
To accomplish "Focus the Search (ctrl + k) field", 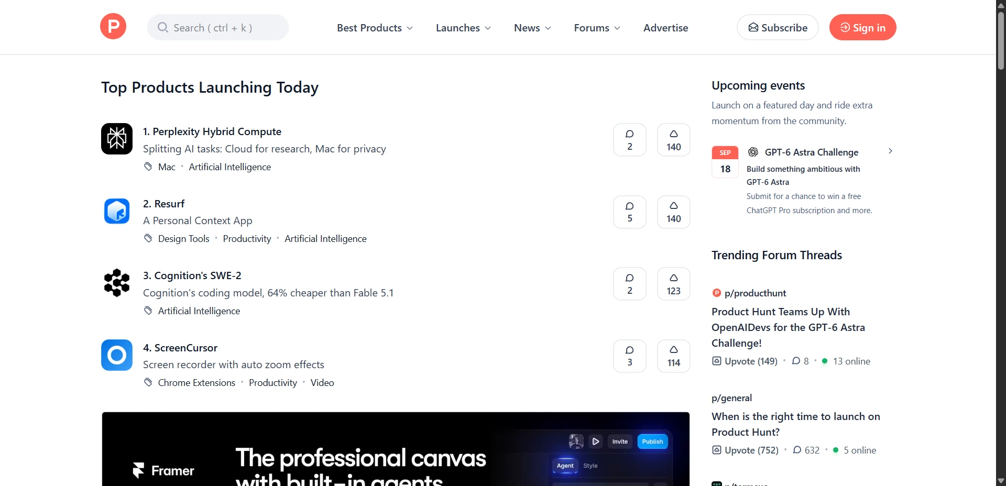I will pyautogui.click(x=218, y=27).
